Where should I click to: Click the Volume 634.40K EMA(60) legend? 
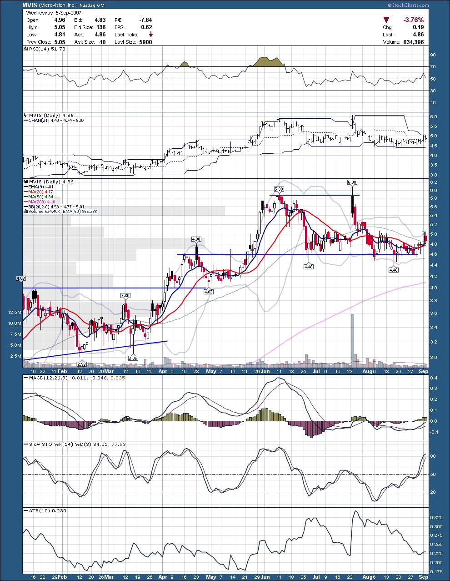(60, 212)
